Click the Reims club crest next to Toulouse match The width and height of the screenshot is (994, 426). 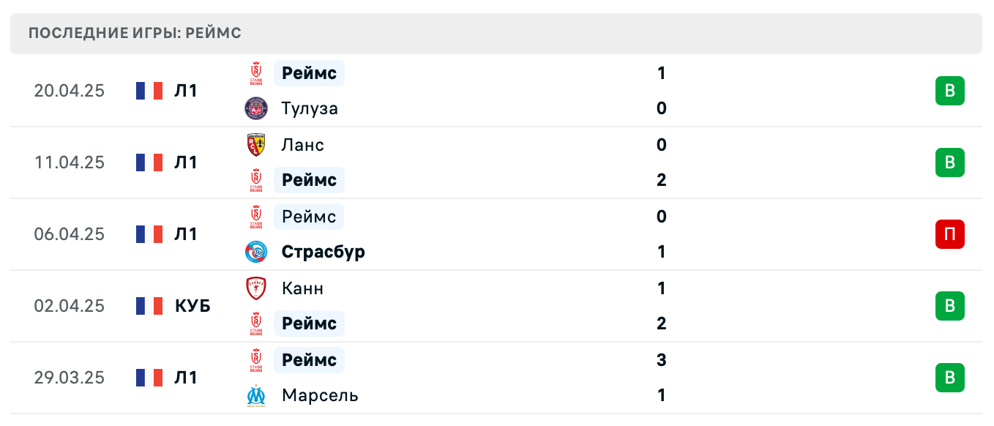pyautogui.click(x=255, y=73)
